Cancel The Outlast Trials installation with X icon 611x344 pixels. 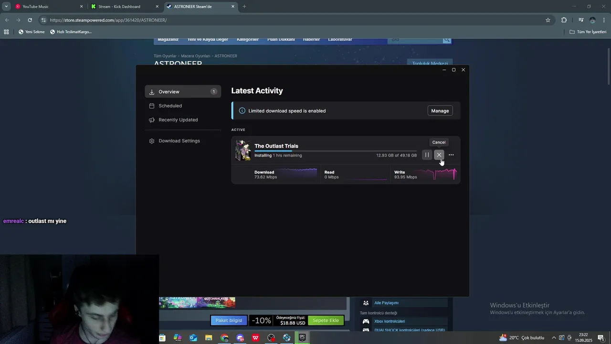coord(439,155)
